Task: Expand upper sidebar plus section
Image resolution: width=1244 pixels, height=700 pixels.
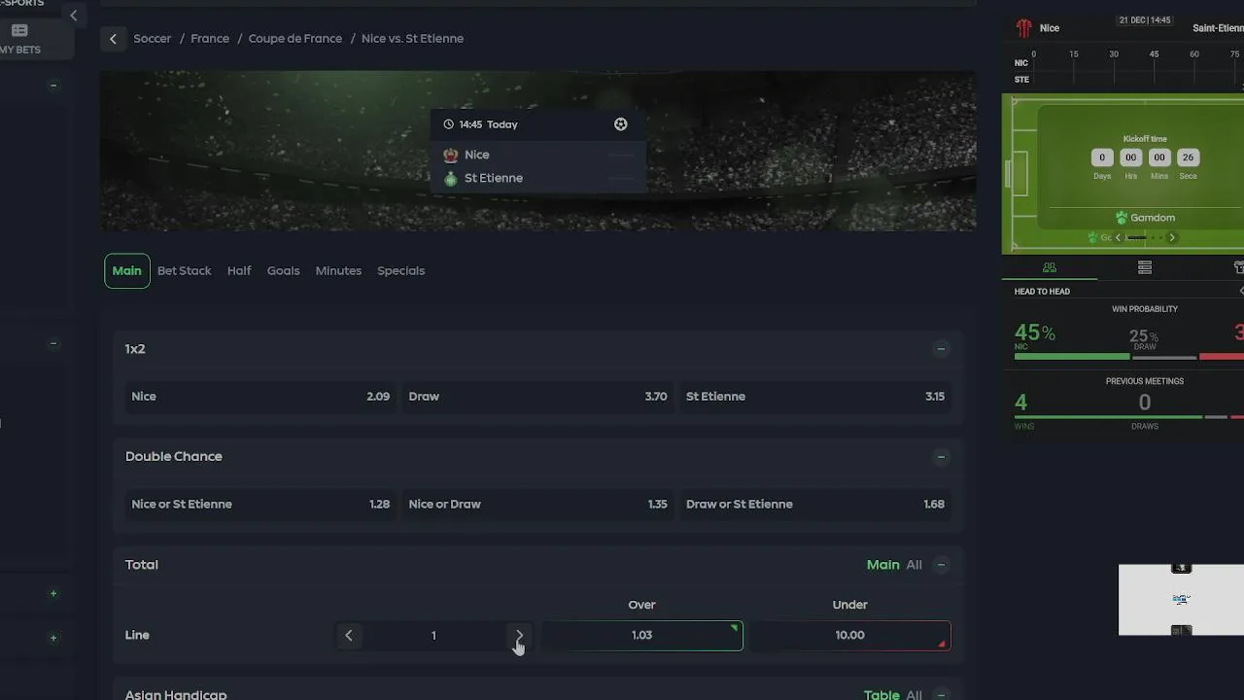Action: point(53,593)
